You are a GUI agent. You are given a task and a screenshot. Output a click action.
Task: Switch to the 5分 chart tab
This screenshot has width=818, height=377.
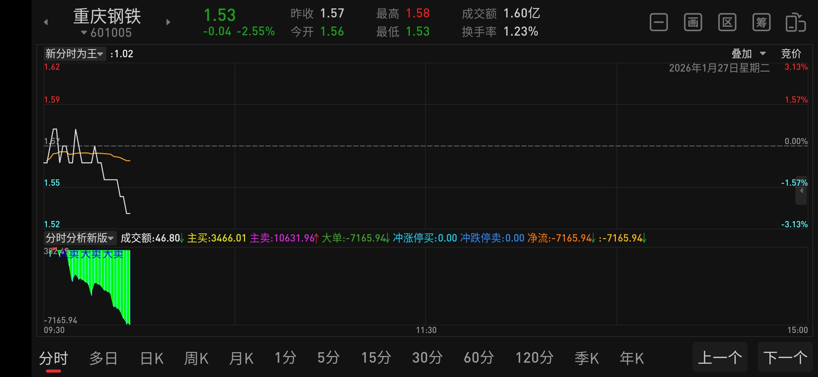[328, 358]
